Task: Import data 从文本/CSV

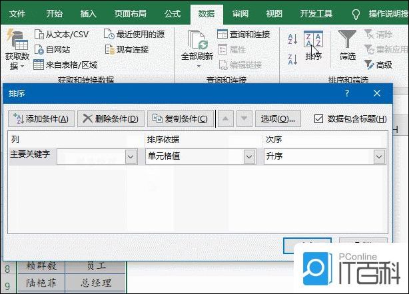Action: click(61, 34)
